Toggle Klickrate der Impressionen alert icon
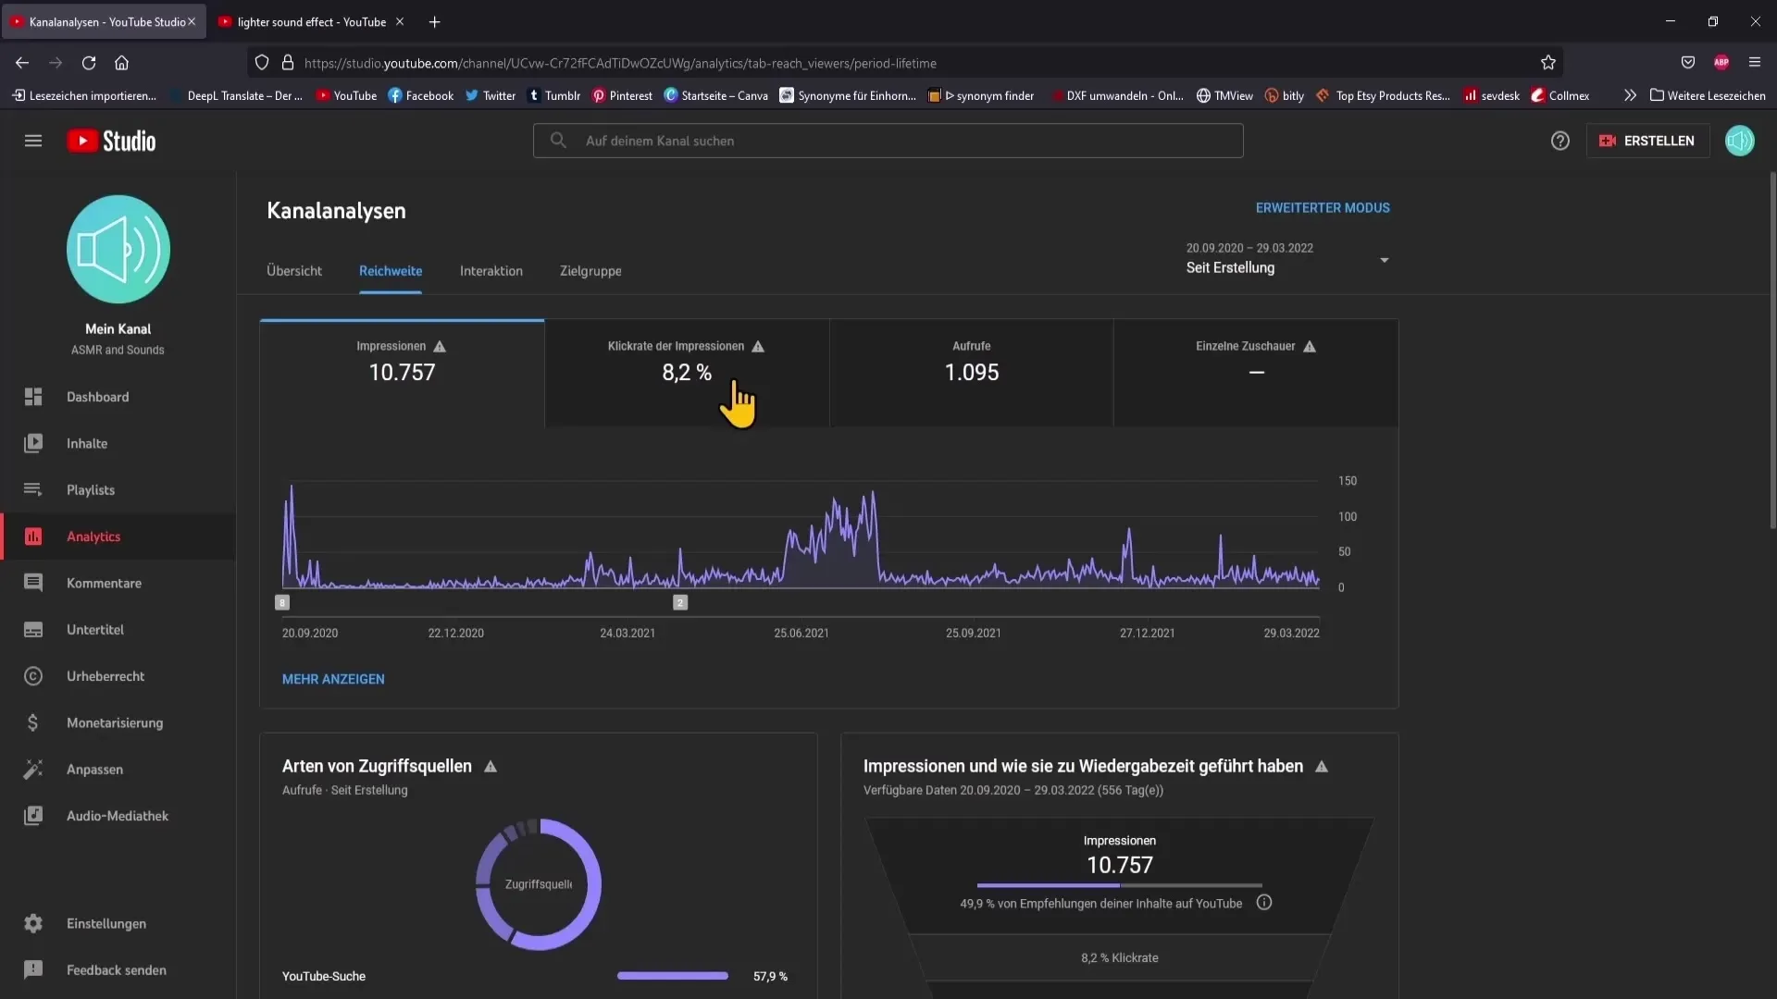The width and height of the screenshot is (1777, 999). click(x=757, y=345)
